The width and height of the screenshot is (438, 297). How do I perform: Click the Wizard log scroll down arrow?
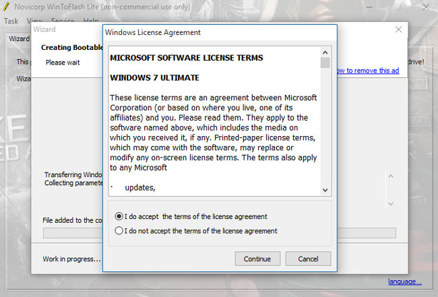tap(391, 204)
